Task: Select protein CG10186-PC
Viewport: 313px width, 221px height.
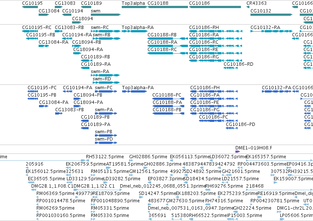Action: tap(218, 121)
